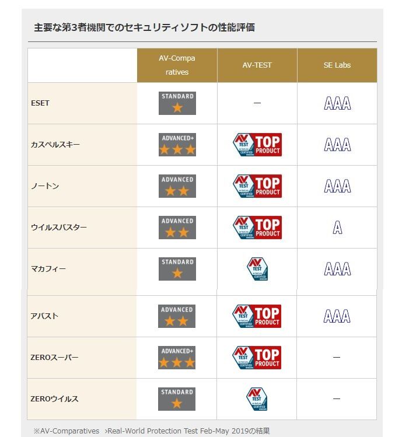Click Avast's ADVANCED two-star badge

(177, 316)
